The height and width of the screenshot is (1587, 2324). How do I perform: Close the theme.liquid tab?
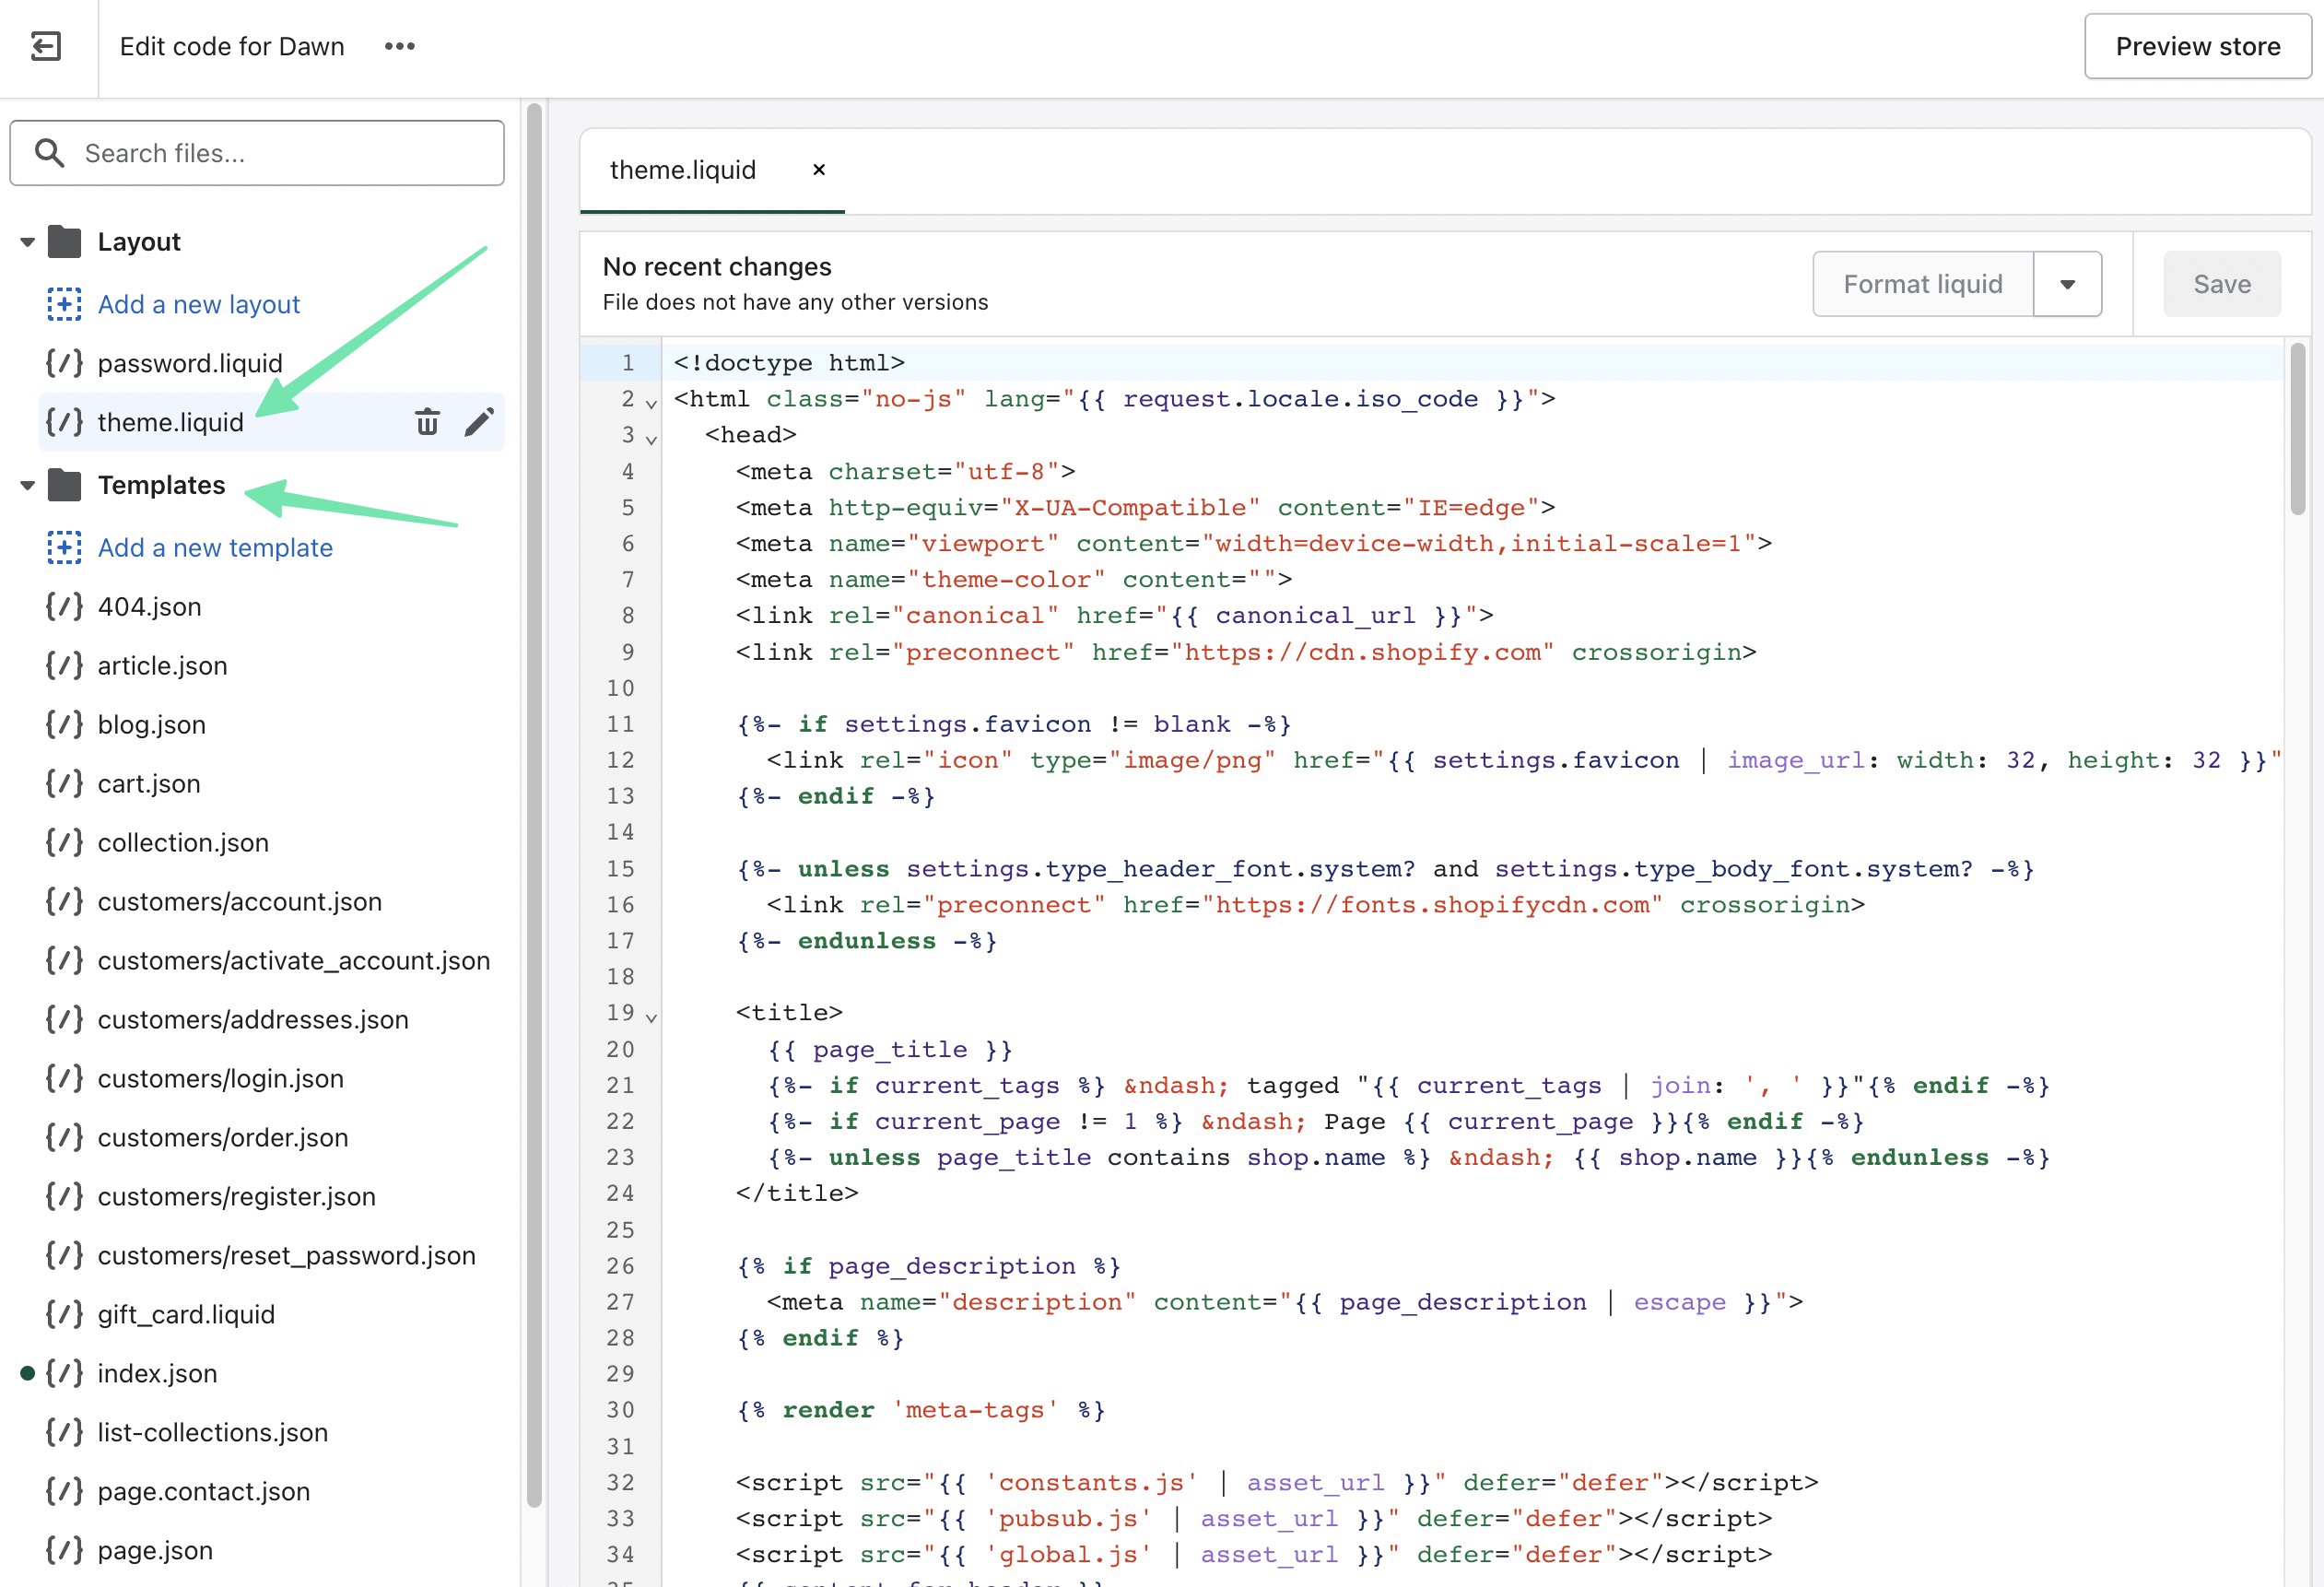pyautogui.click(x=819, y=170)
